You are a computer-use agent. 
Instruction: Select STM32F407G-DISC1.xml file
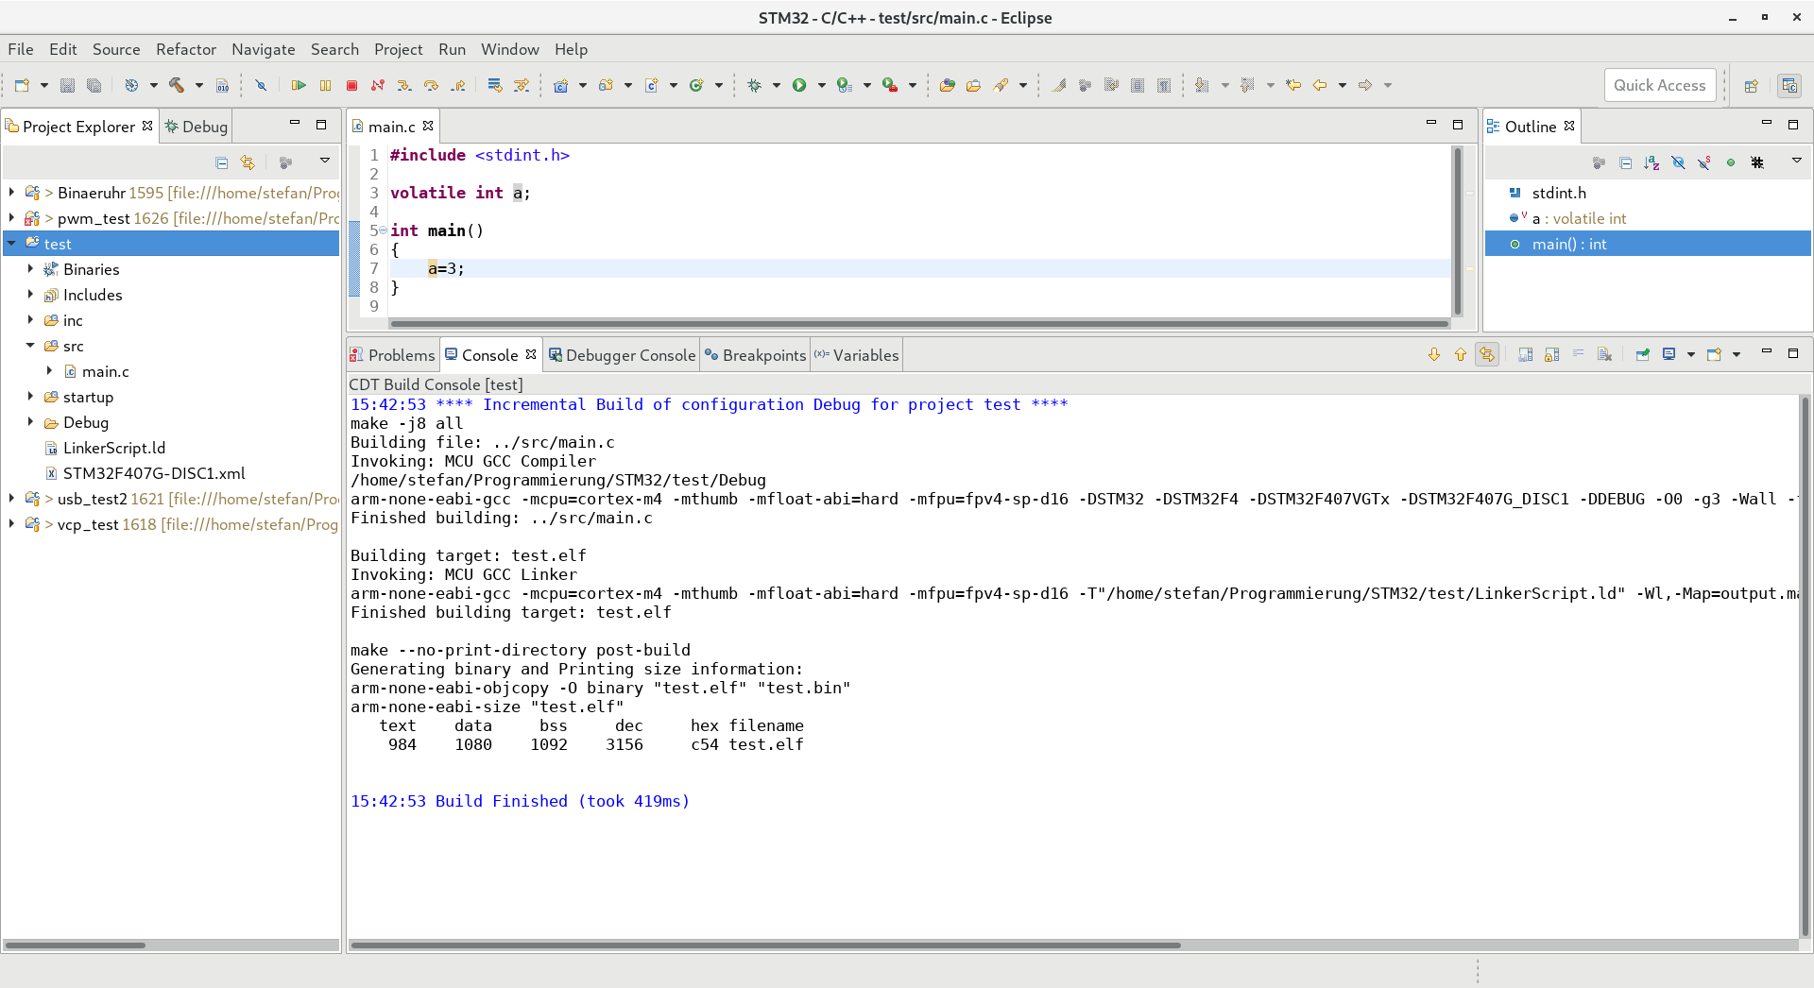pyautogui.click(x=154, y=473)
